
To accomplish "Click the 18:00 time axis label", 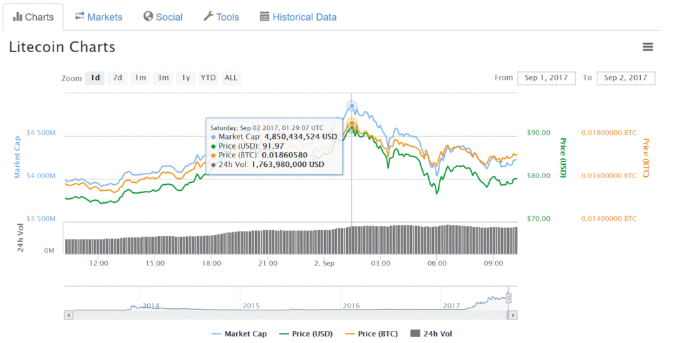I will [x=211, y=263].
